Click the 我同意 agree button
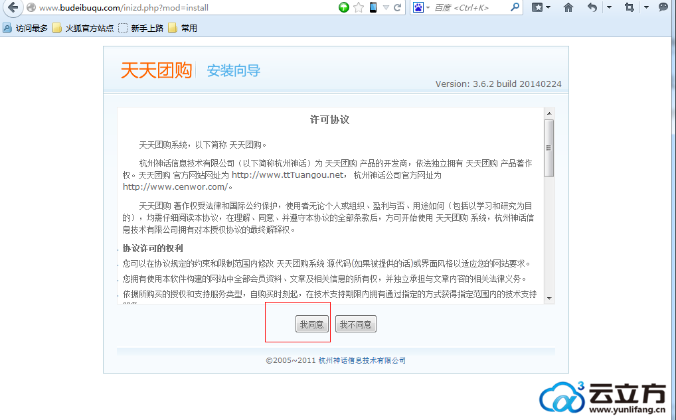The image size is (676, 420). pyautogui.click(x=312, y=324)
